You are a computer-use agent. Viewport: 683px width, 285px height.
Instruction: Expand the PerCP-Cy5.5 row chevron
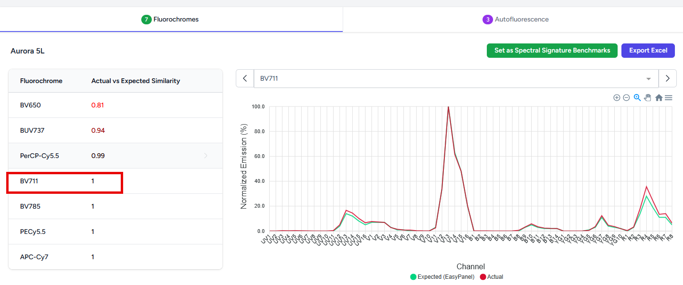click(x=206, y=156)
